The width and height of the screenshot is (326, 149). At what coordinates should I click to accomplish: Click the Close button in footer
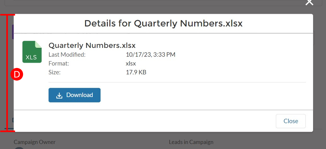[291, 121]
